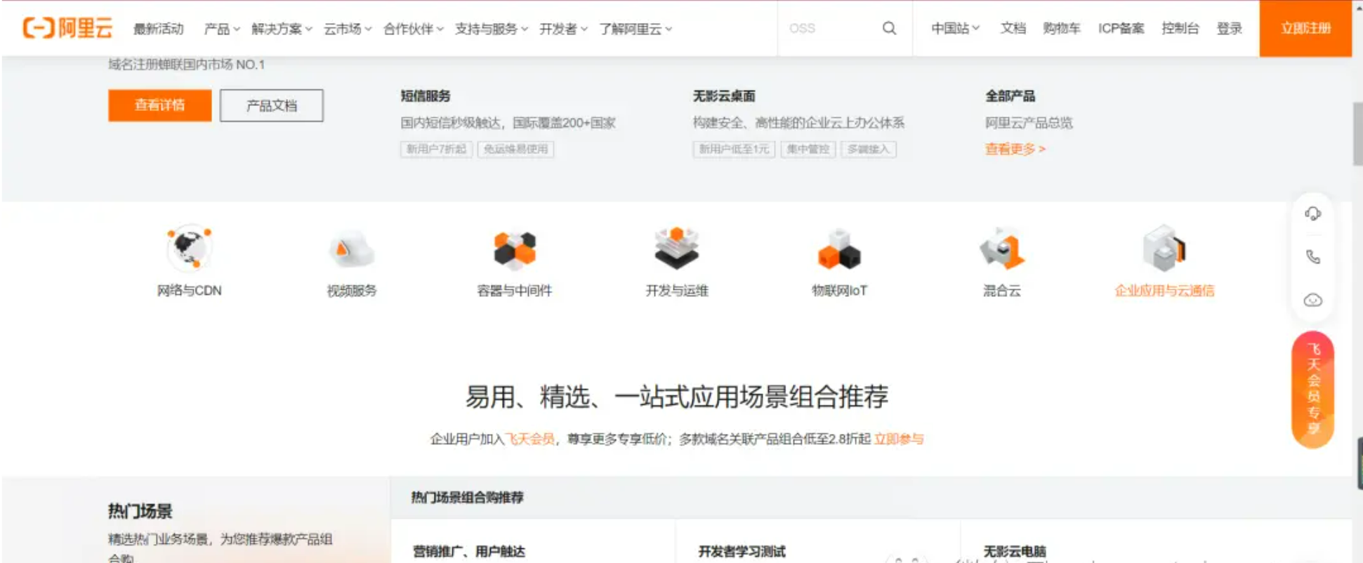Open the 飞天会员专享 floating badge
This screenshot has height=563, width=1363.
tap(1312, 389)
